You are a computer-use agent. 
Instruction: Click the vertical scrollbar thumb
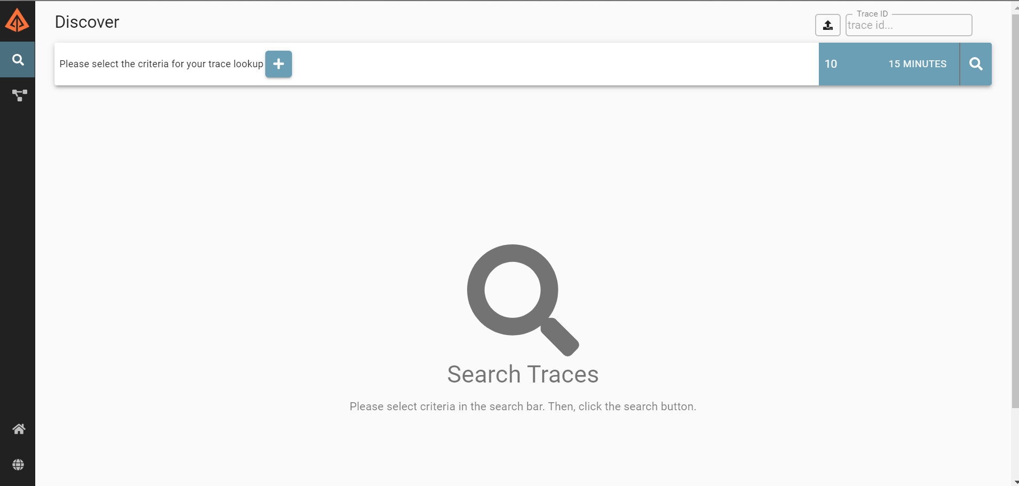point(1015,211)
